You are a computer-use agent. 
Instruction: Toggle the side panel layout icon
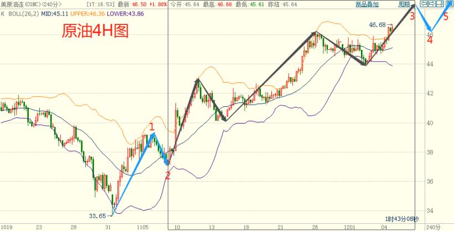point(440,4)
